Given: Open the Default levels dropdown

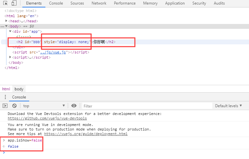Looking at the screenshot, I should pyautogui.click(x=228, y=106).
